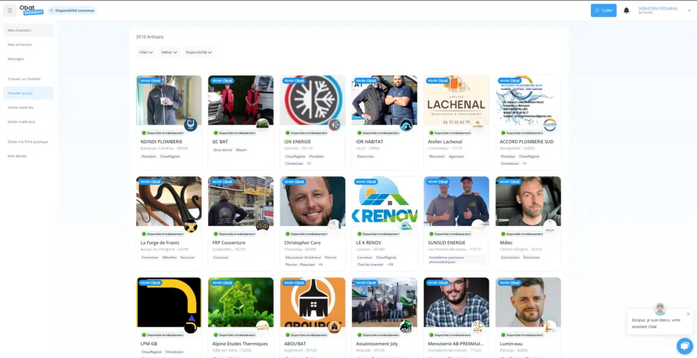The image size is (697, 358).
Task: Click the 3010 Artisans count text
Action: click(x=150, y=37)
